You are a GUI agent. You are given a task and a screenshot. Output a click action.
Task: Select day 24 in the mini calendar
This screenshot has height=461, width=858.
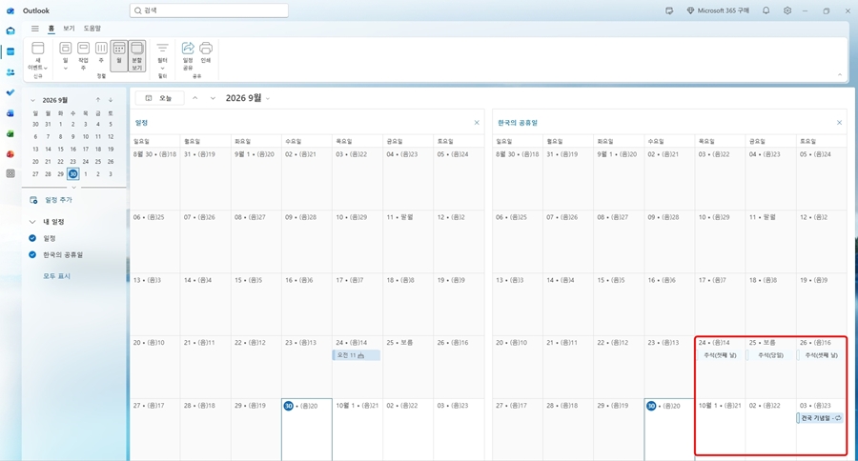86,161
